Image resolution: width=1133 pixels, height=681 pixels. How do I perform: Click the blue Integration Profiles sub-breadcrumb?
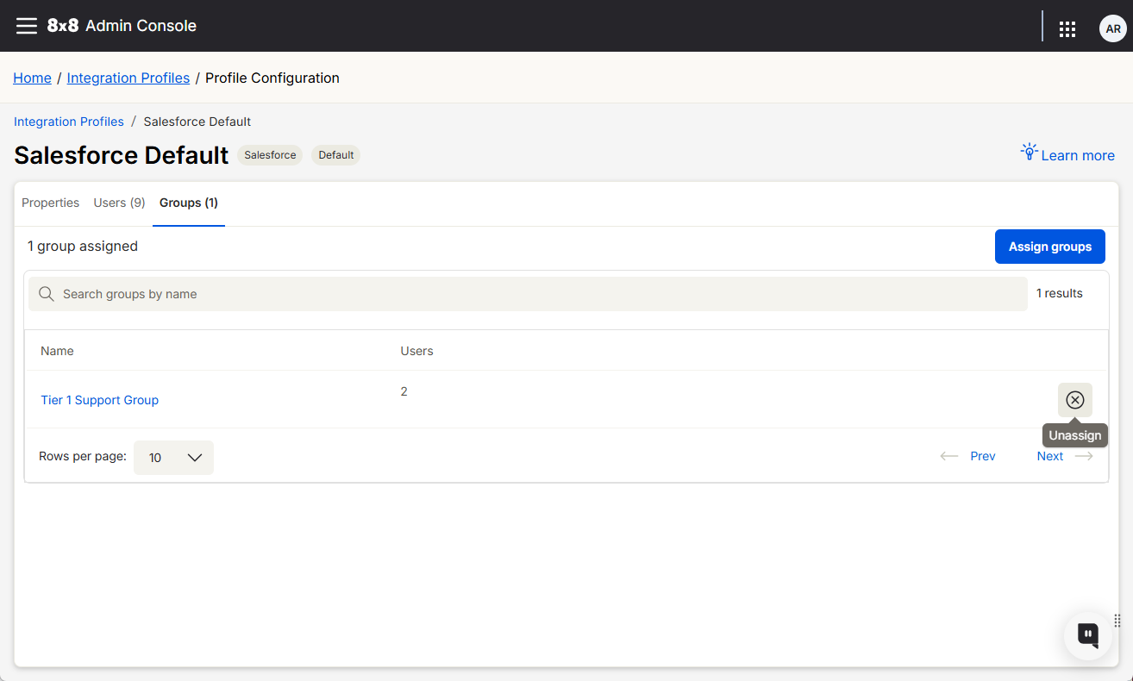(69, 122)
